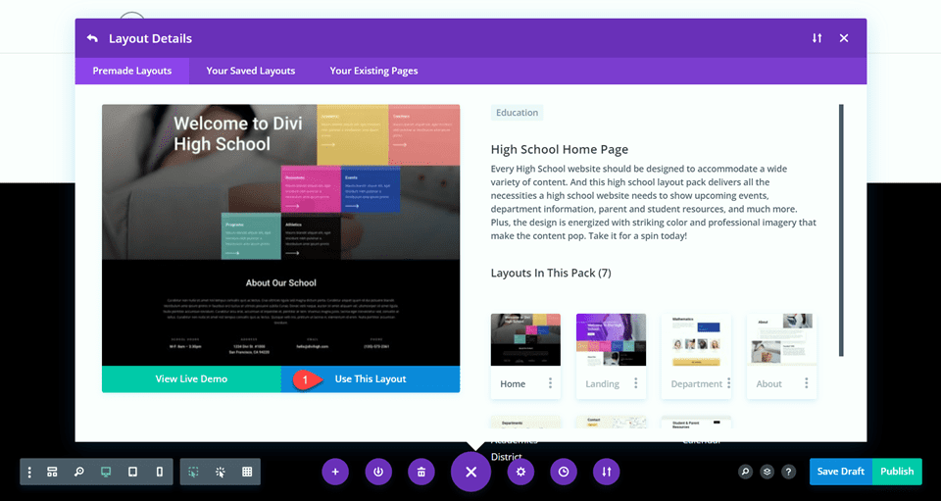This screenshot has height=501, width=941.
Task: Open options menu for About layout
Action: coord(806,383)
